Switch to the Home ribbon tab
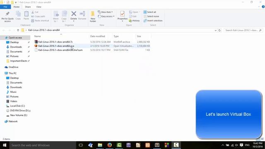 17,7
